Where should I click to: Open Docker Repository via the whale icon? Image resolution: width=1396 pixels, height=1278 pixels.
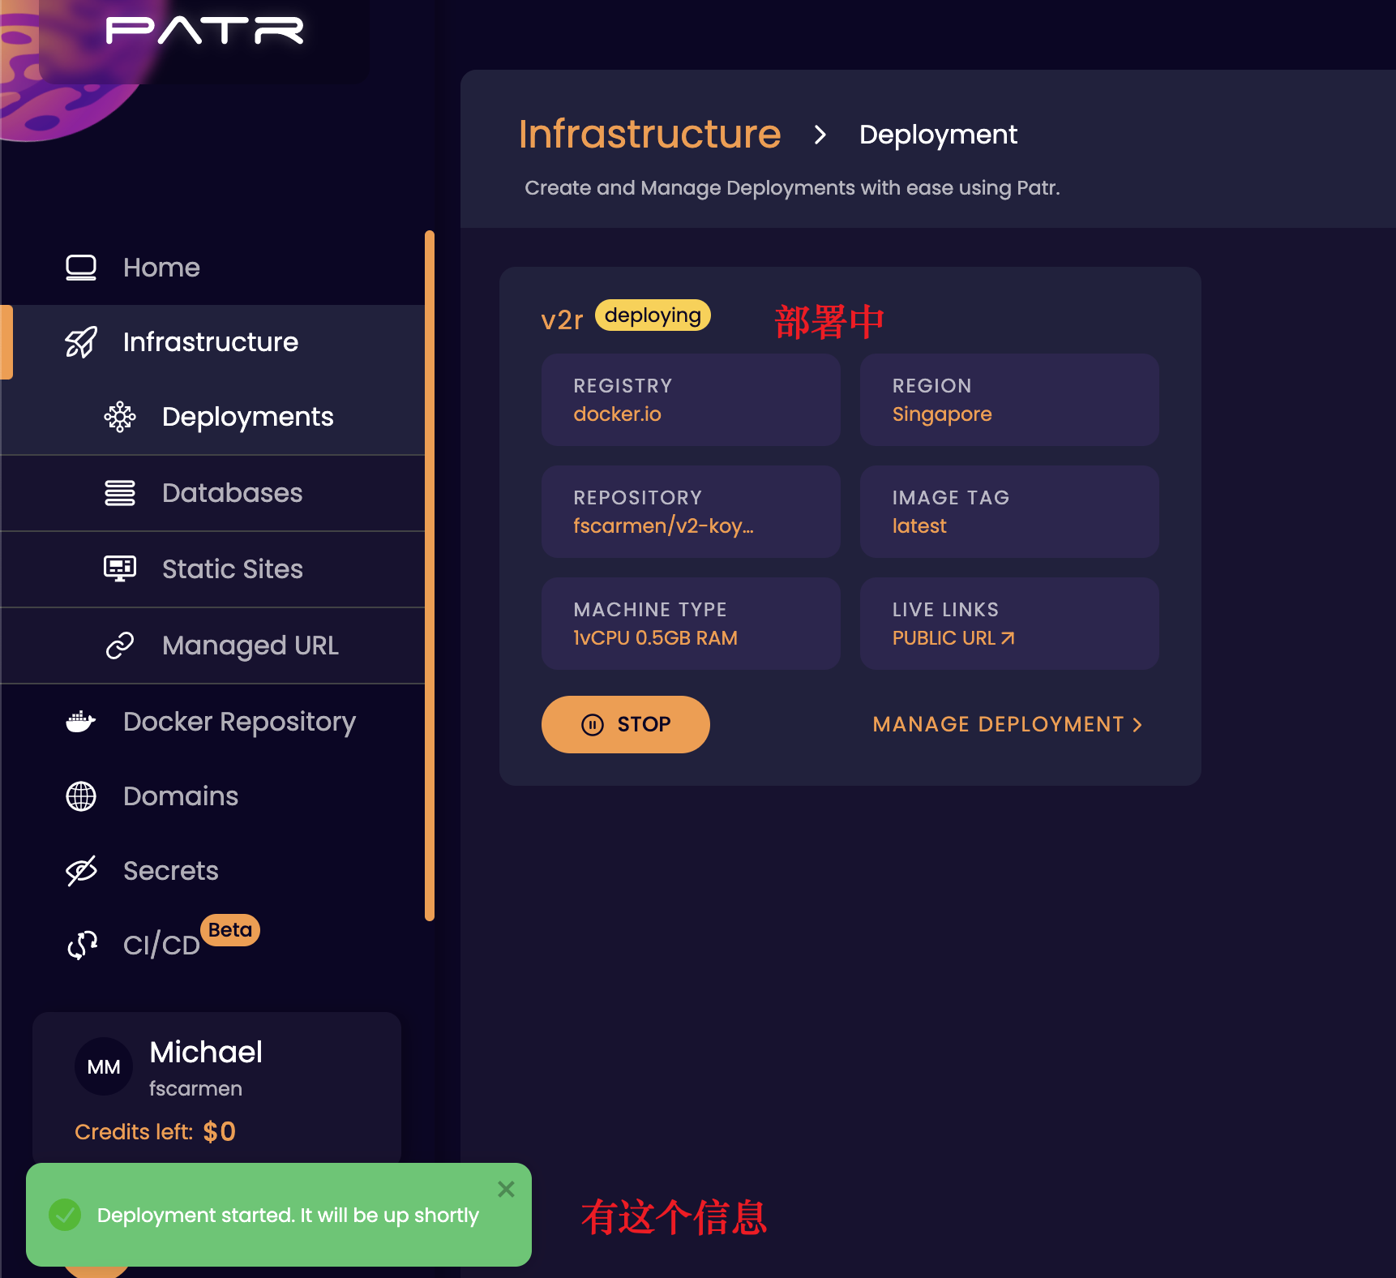80,721
